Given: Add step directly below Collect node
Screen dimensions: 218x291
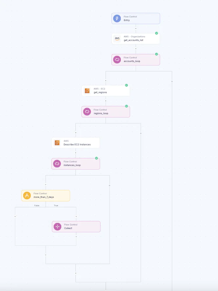Looking at the screenshot, I should [76, 237].
